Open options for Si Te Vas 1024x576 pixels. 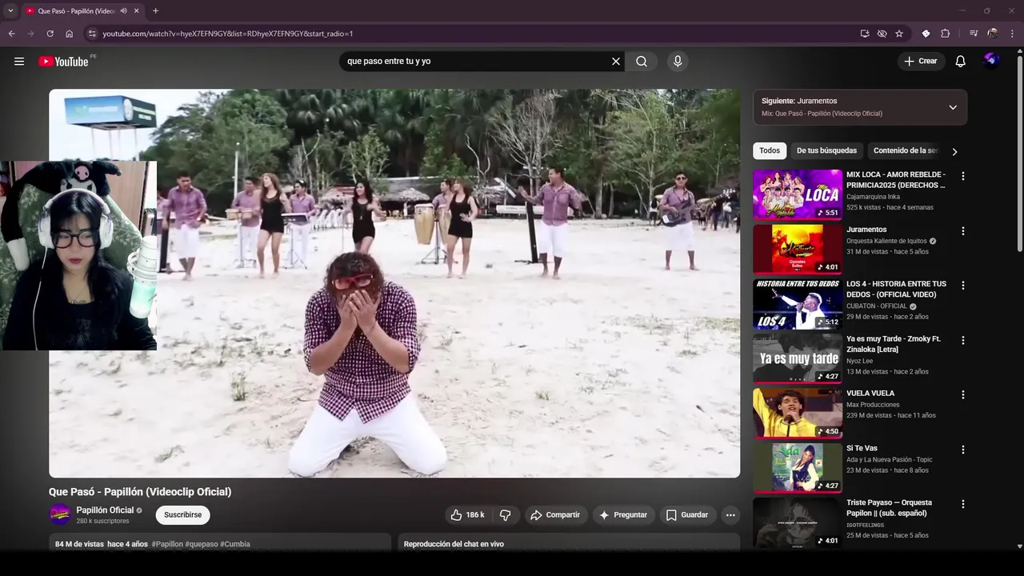point(963,450)
